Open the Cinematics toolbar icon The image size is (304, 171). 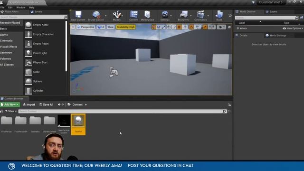(x=200, y=15)
